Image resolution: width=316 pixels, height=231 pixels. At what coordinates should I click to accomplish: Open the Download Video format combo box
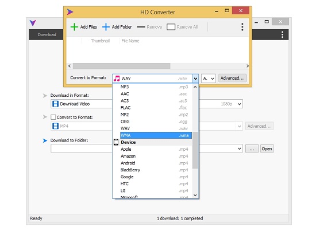click(147, 104)
